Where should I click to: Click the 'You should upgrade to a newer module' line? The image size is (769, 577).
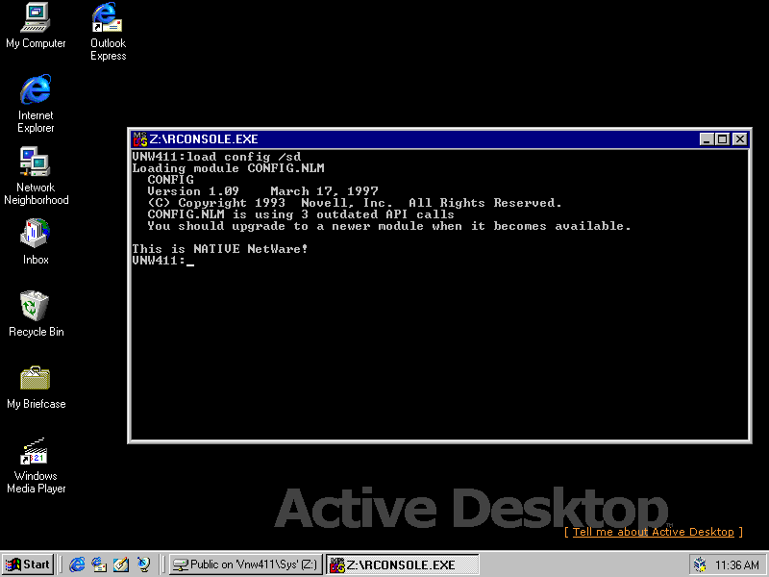point(389,226)
